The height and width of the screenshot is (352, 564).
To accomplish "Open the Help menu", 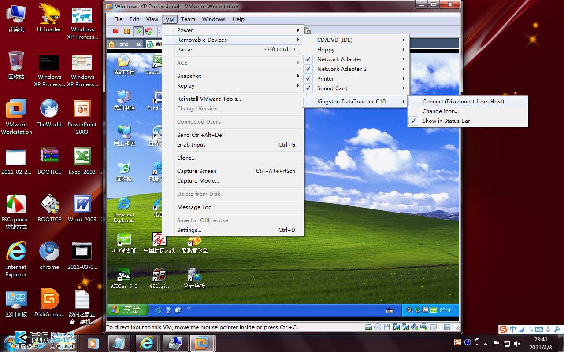I will [238, 19].
